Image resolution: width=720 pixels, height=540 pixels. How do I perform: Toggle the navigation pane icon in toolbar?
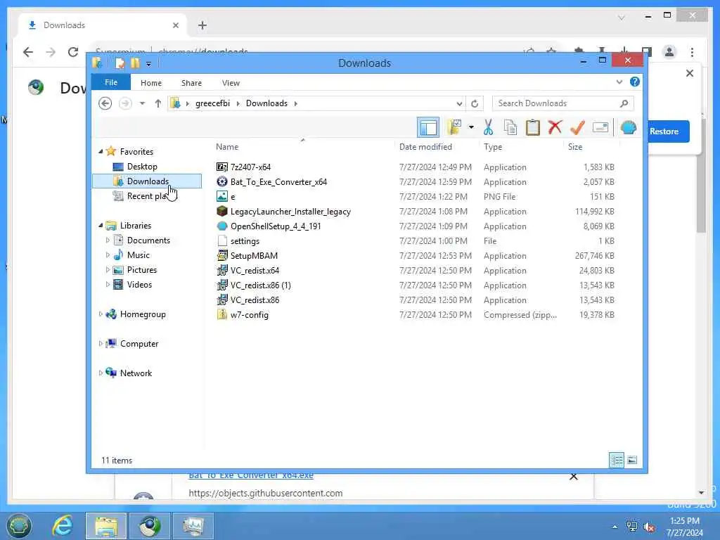(x=428, y=127)
